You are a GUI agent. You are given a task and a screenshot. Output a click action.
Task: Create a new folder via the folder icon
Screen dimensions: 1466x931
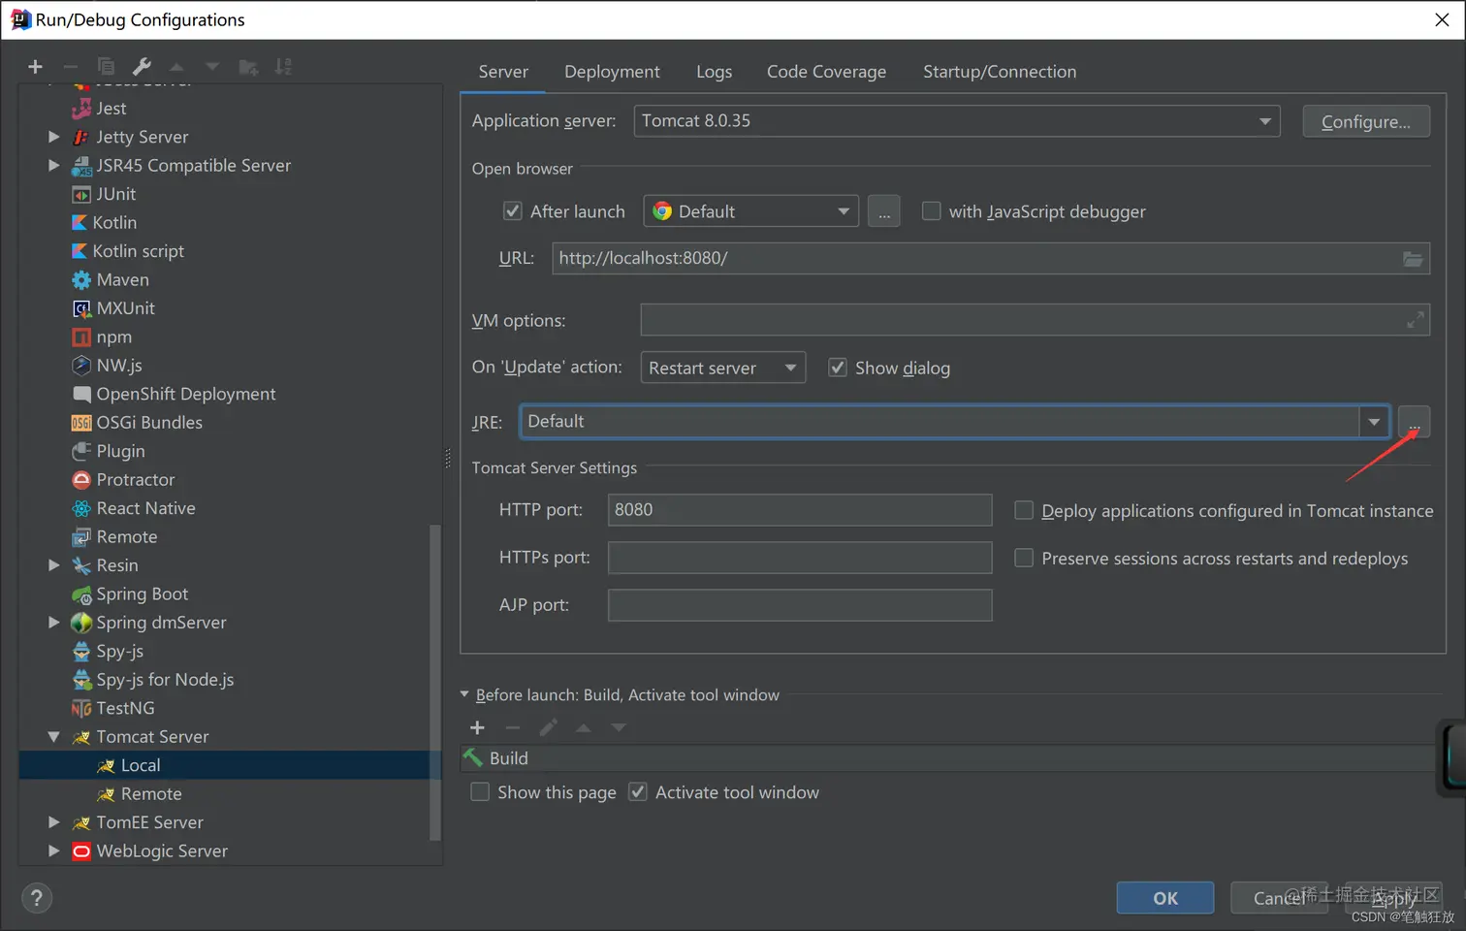[x=248, y=67]
